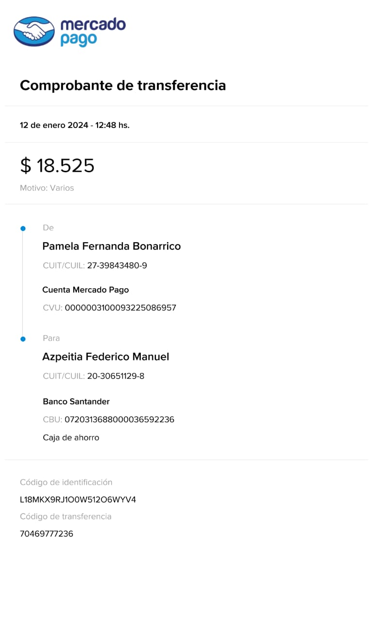Click the "Código de transferencia" label
The image size is (373, 621).
[66, 517]
